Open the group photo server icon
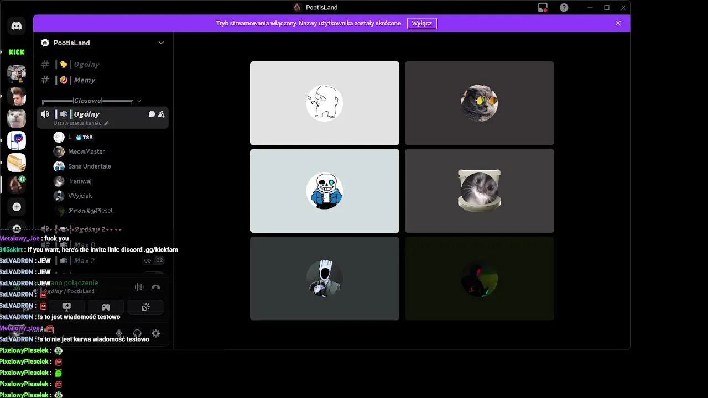 click(x=17, y=74)
